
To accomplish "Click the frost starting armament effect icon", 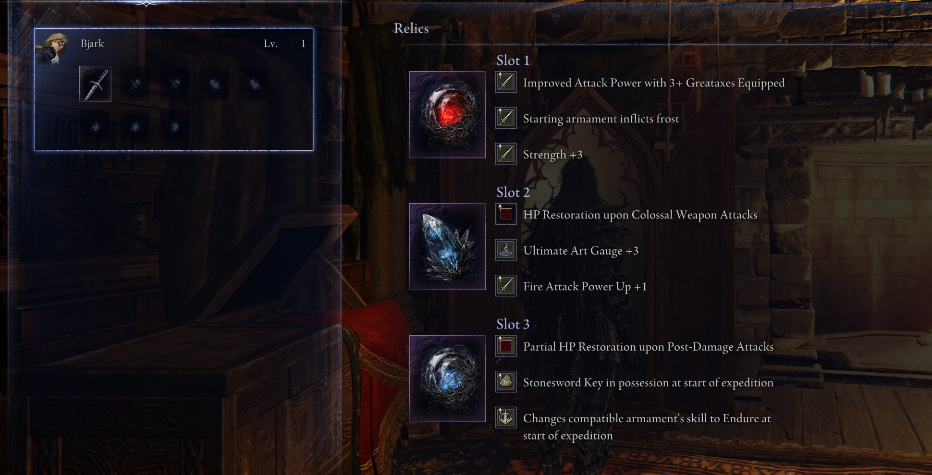I will 506,118.
